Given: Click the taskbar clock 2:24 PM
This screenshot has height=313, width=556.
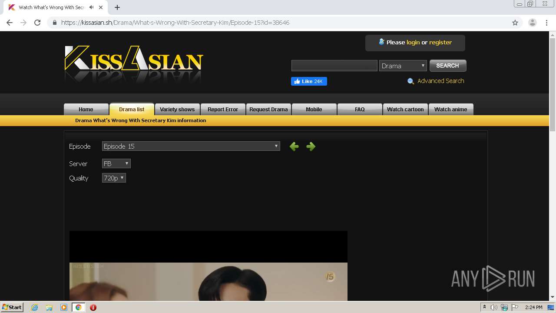Looking at the screenshot, I should click(533, 307).
